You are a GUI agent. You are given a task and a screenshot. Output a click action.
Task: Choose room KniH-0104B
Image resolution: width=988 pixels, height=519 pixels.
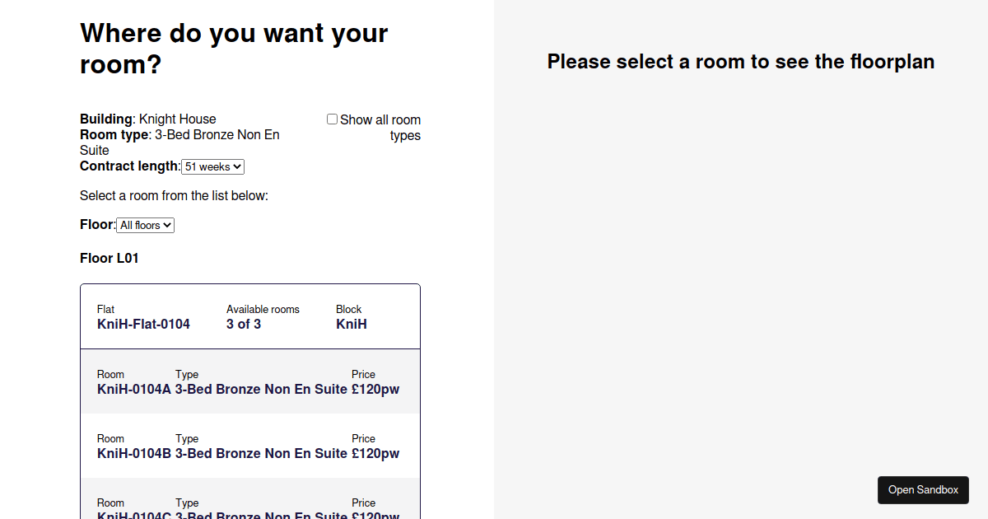point(134,453)
